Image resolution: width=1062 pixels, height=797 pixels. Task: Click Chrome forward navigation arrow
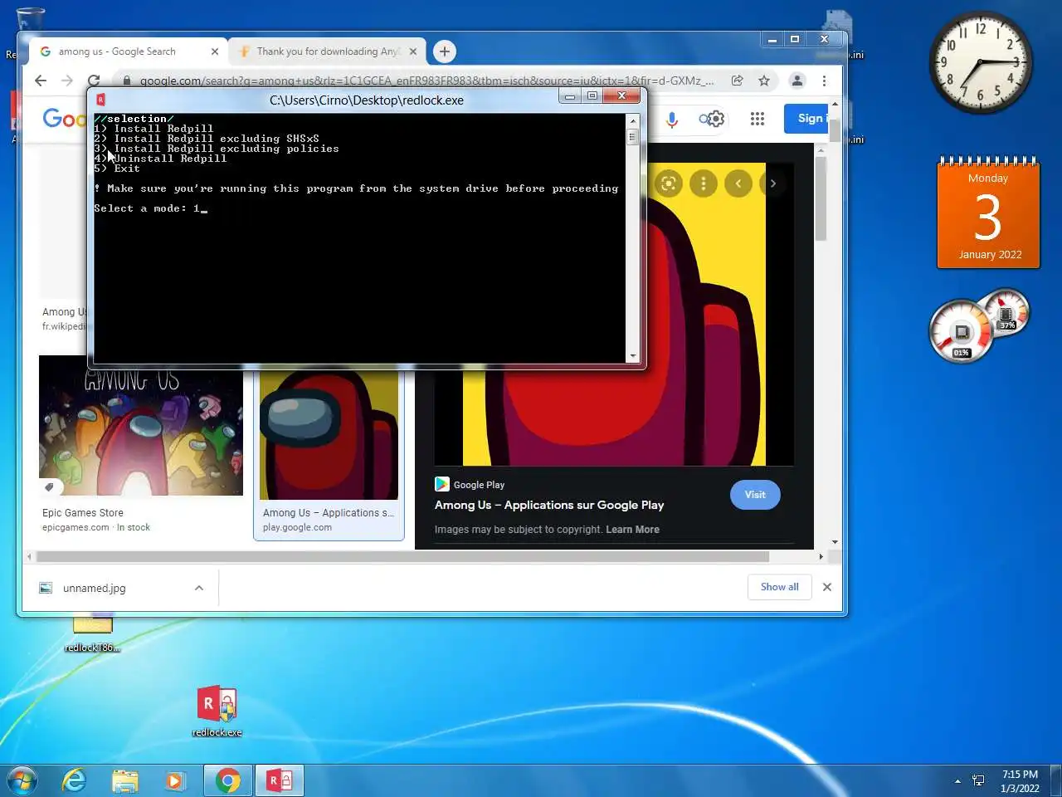pos(67,81)
